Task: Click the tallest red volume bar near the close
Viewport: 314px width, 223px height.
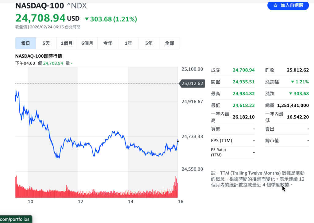Action: [176, 187]
